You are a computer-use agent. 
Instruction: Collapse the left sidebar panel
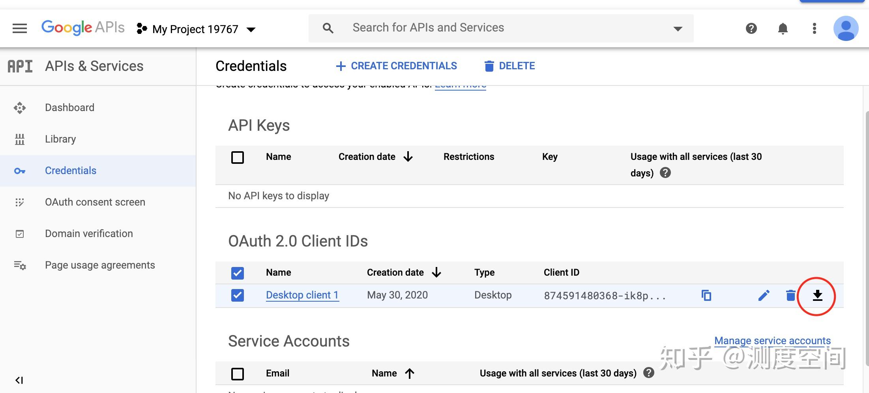[19, 380]
